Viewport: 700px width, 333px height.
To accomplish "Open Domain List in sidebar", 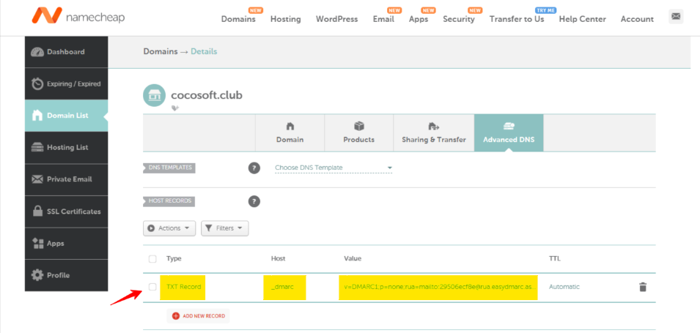I will 67,116.
